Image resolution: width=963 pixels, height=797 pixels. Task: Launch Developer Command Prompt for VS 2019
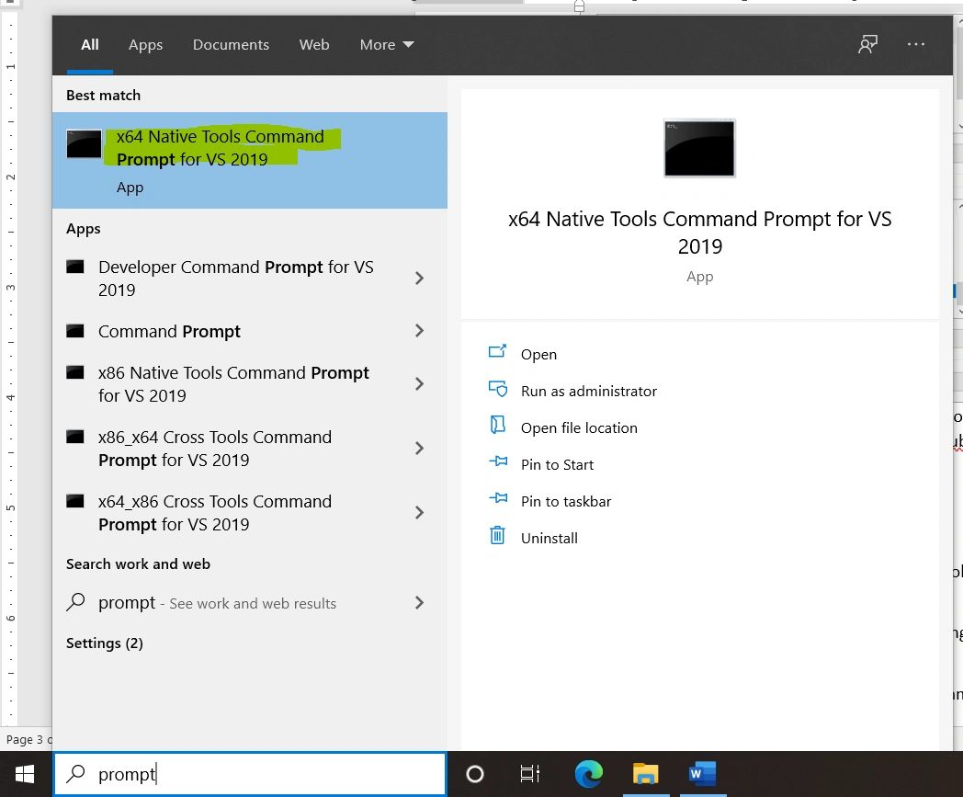235,278
